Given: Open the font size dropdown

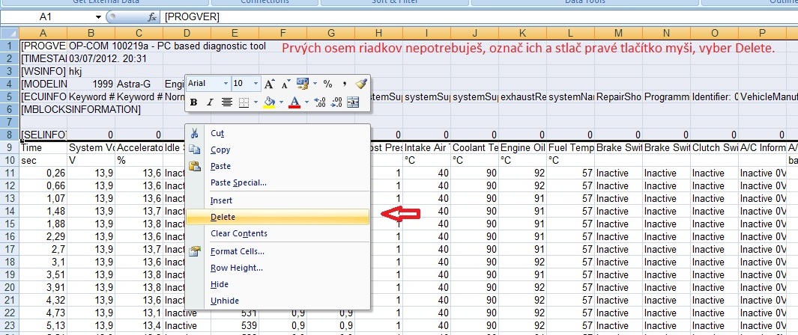Looking at the screenshot, I should [x=254, y=84].
